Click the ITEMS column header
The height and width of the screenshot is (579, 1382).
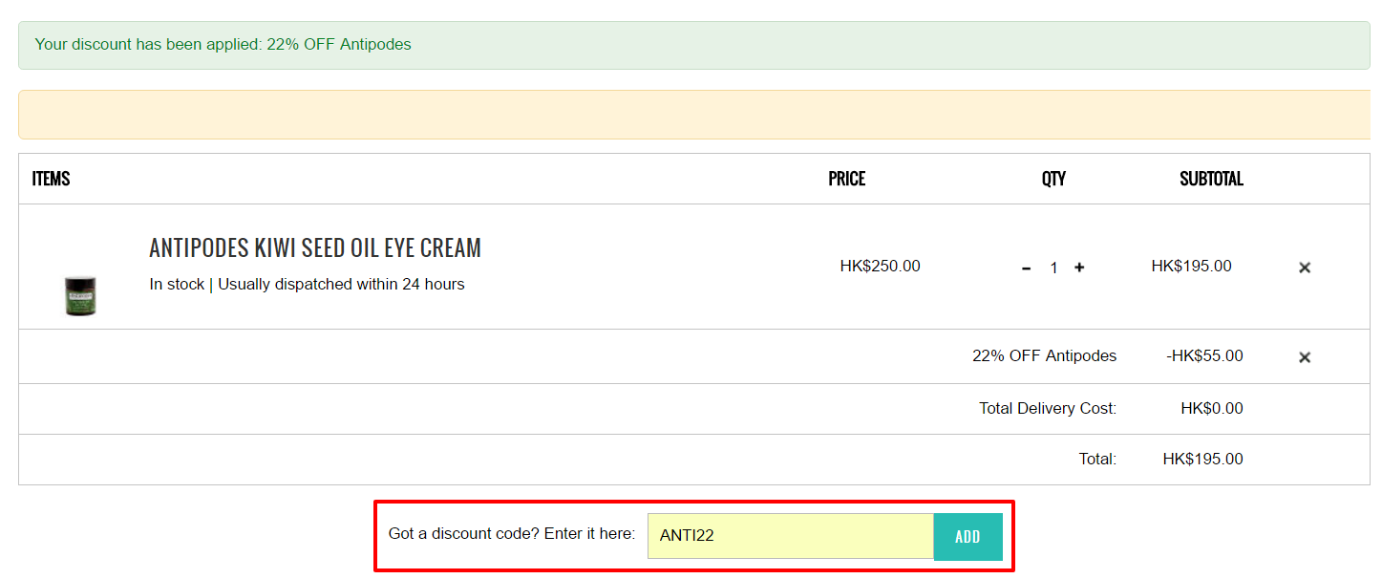pyautogui.click(x=52, y=179)
